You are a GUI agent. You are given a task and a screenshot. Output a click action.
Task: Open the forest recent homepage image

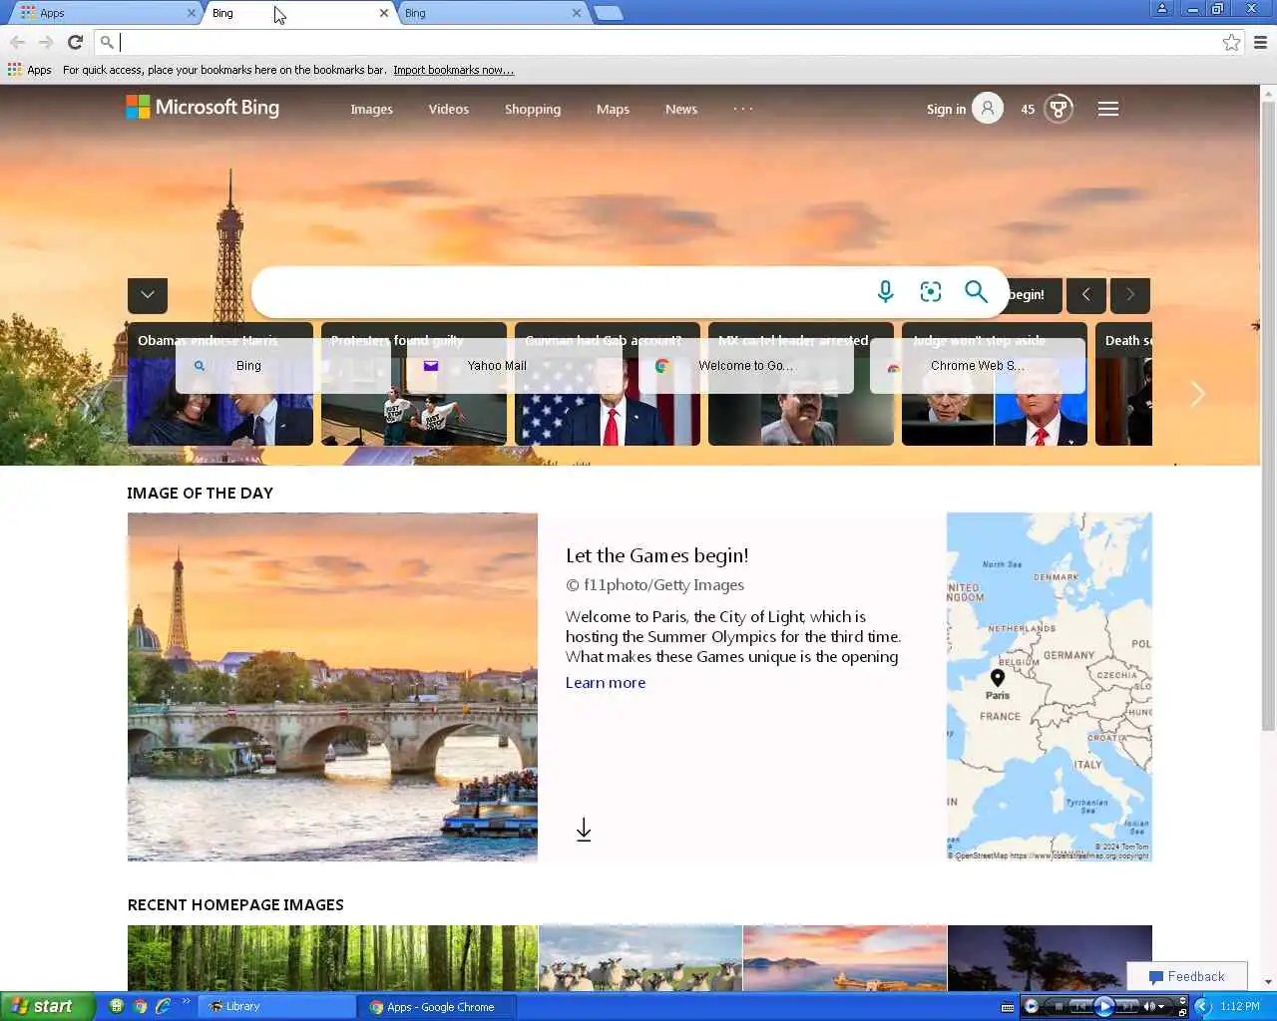(332, 958)
